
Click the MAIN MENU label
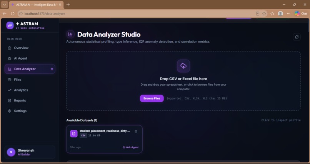click(15, 39)
